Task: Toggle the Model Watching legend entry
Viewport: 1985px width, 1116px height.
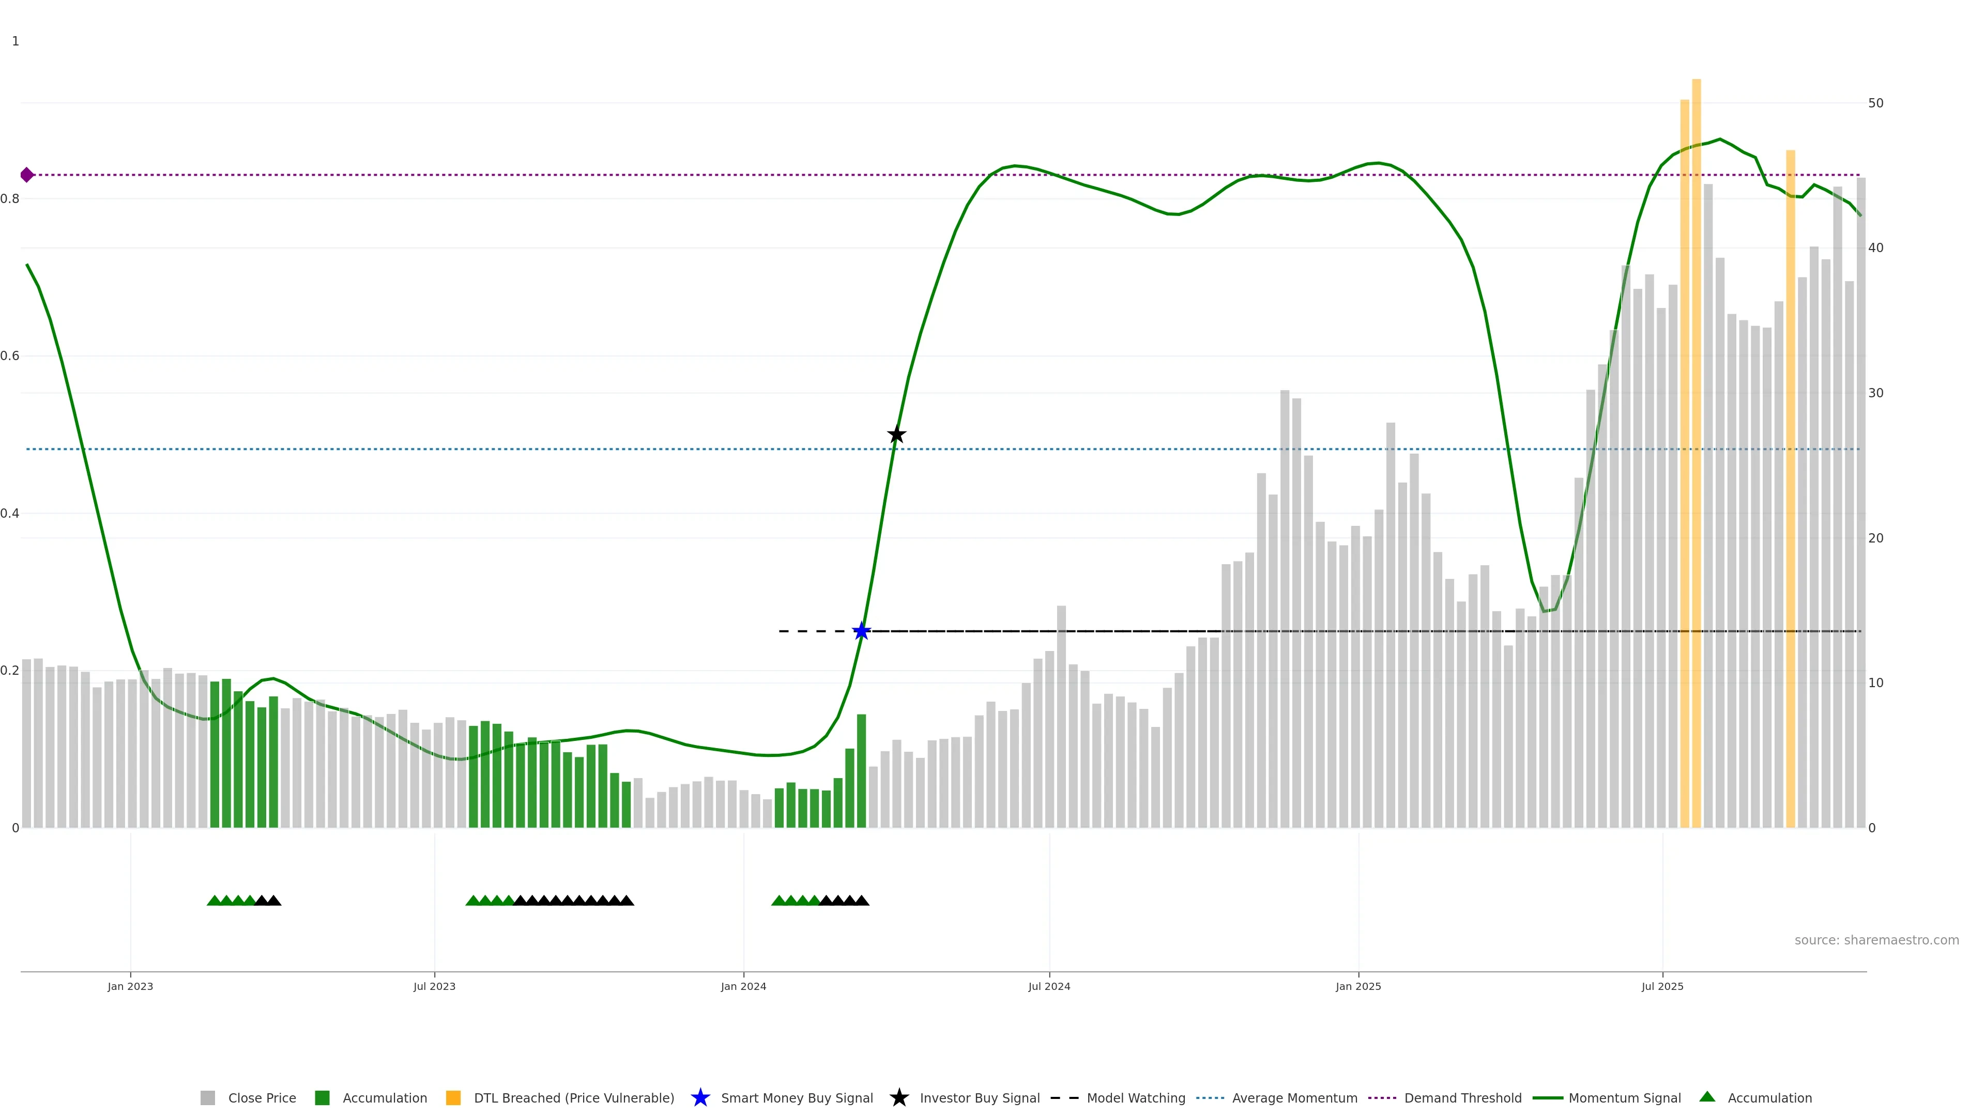Action: pos(1135,1097)
